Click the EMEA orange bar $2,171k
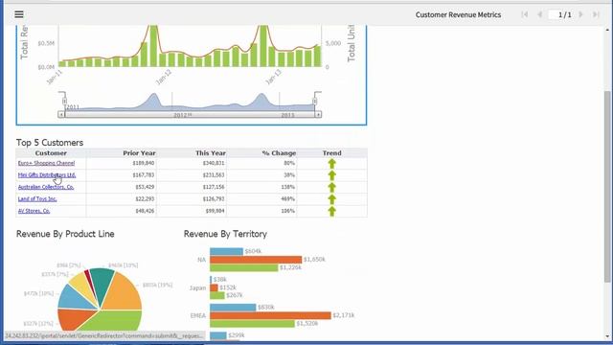Viewport: 613px width, 345px height. 270,315
